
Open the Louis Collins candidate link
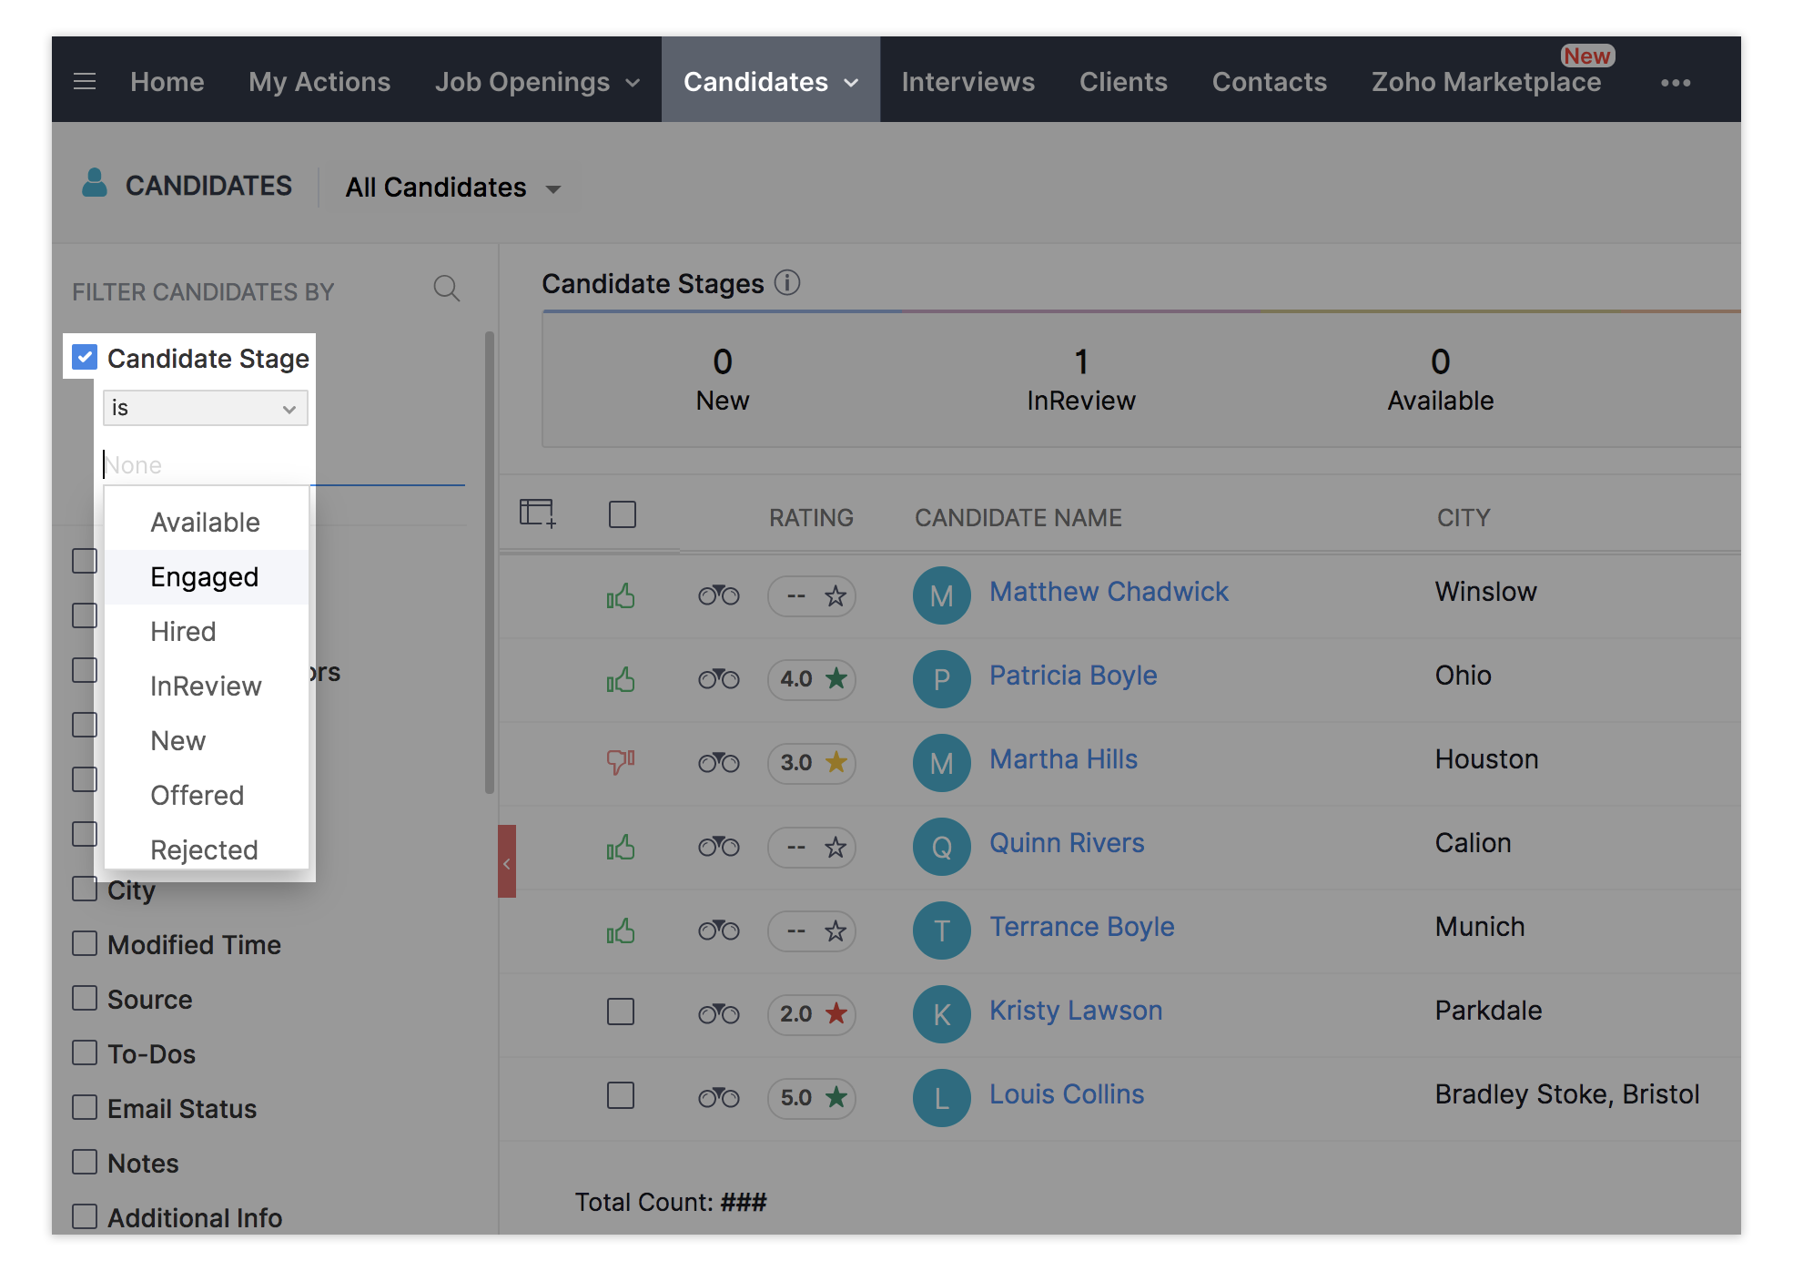[1066, 1094]
